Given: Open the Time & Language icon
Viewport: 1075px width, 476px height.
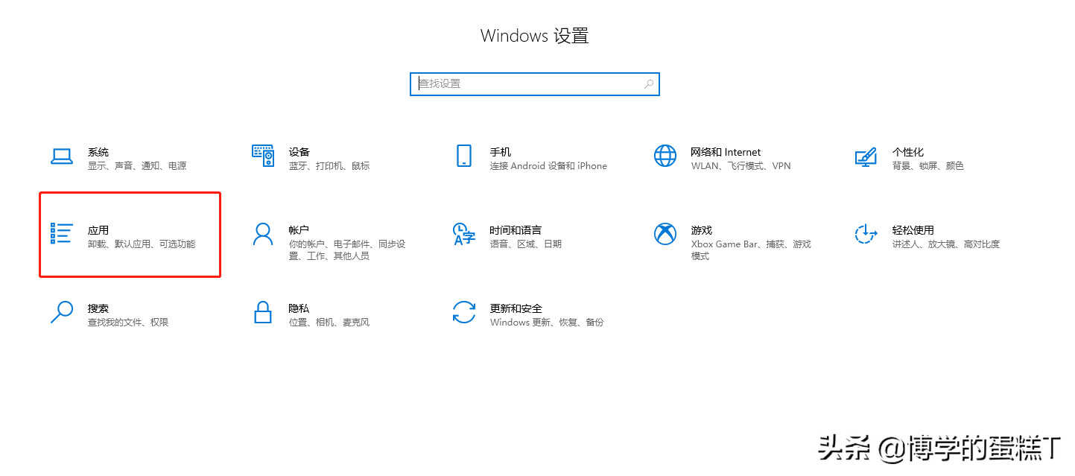Looking at the screenshot, I should coord(464,234).
